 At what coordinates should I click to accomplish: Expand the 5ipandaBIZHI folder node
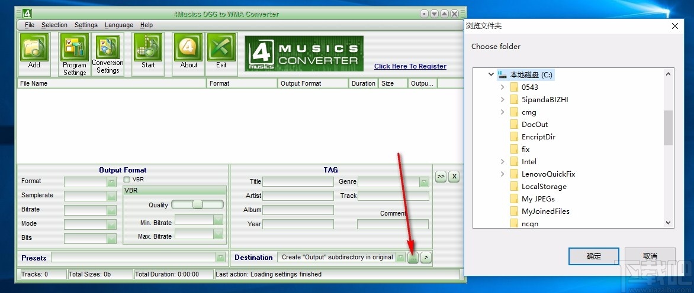pos(502,100)
